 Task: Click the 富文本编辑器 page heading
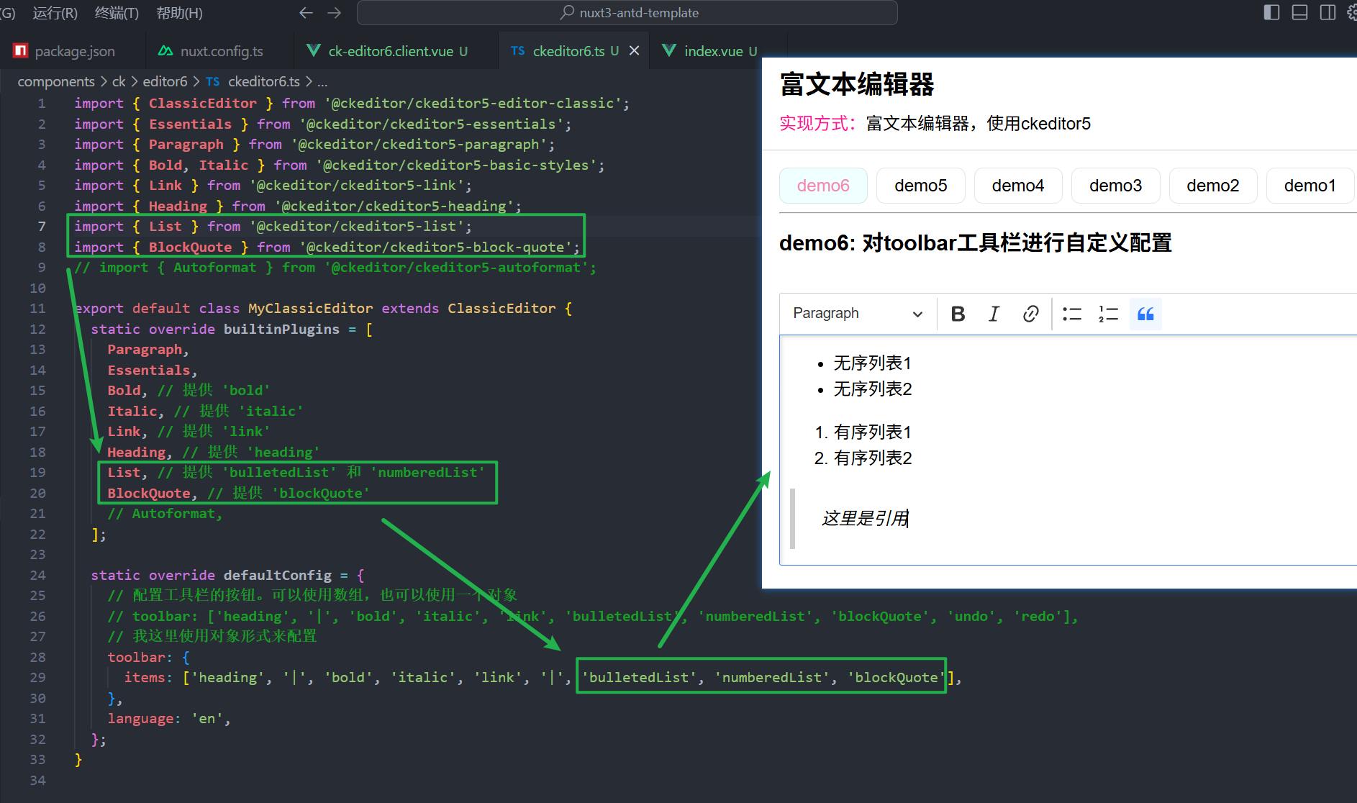[856, 84]
